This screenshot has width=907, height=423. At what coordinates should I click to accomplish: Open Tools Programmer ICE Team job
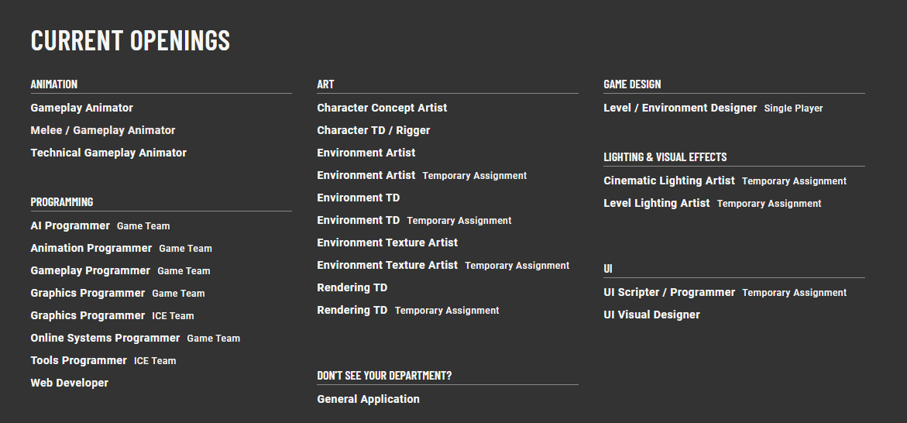(x=104, y=361)
